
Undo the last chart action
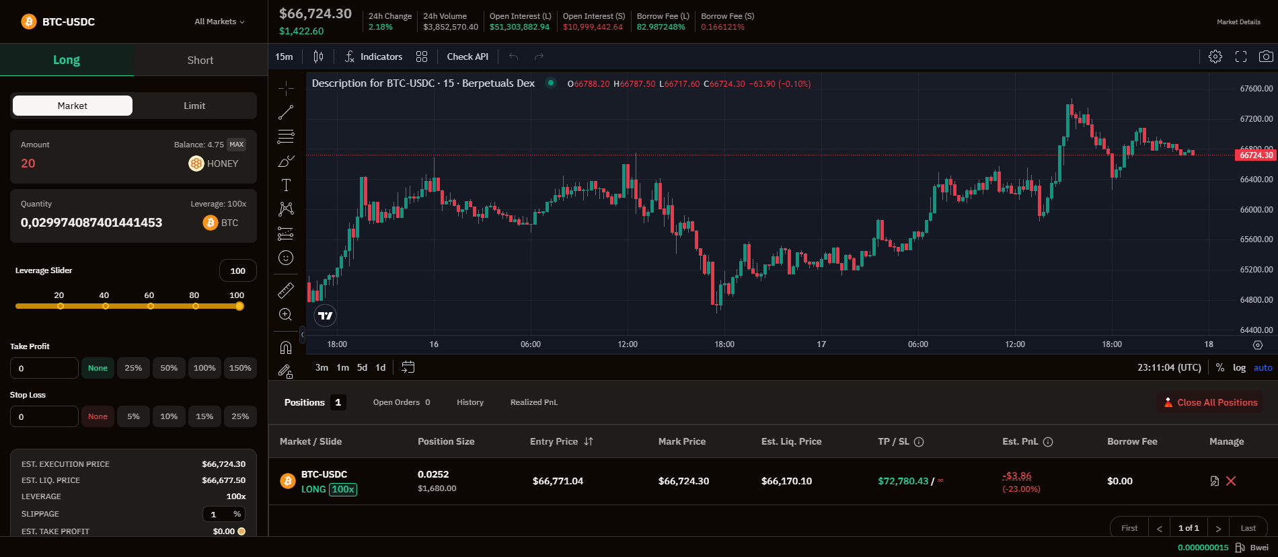click(x=513, y=57)
